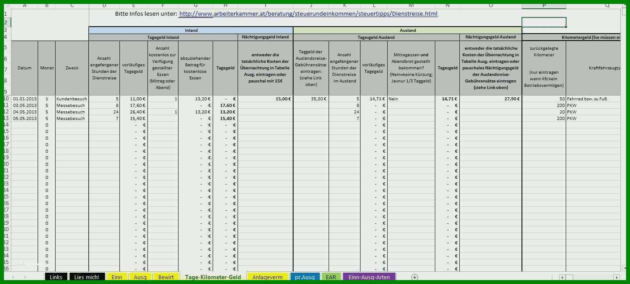Screen dimensions: 630x284
Task: Click the 'Bitte Infos lesen unter:' text
Action: coord(146,14)
